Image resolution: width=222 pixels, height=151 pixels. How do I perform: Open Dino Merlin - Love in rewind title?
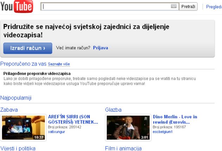(x=175, y=119)
